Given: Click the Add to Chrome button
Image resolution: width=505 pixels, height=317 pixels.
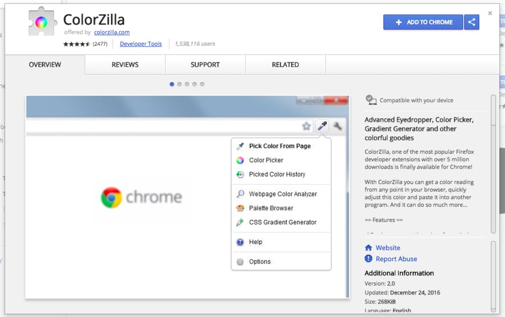Looking at the screenshot, I should [x=423, y=22].
